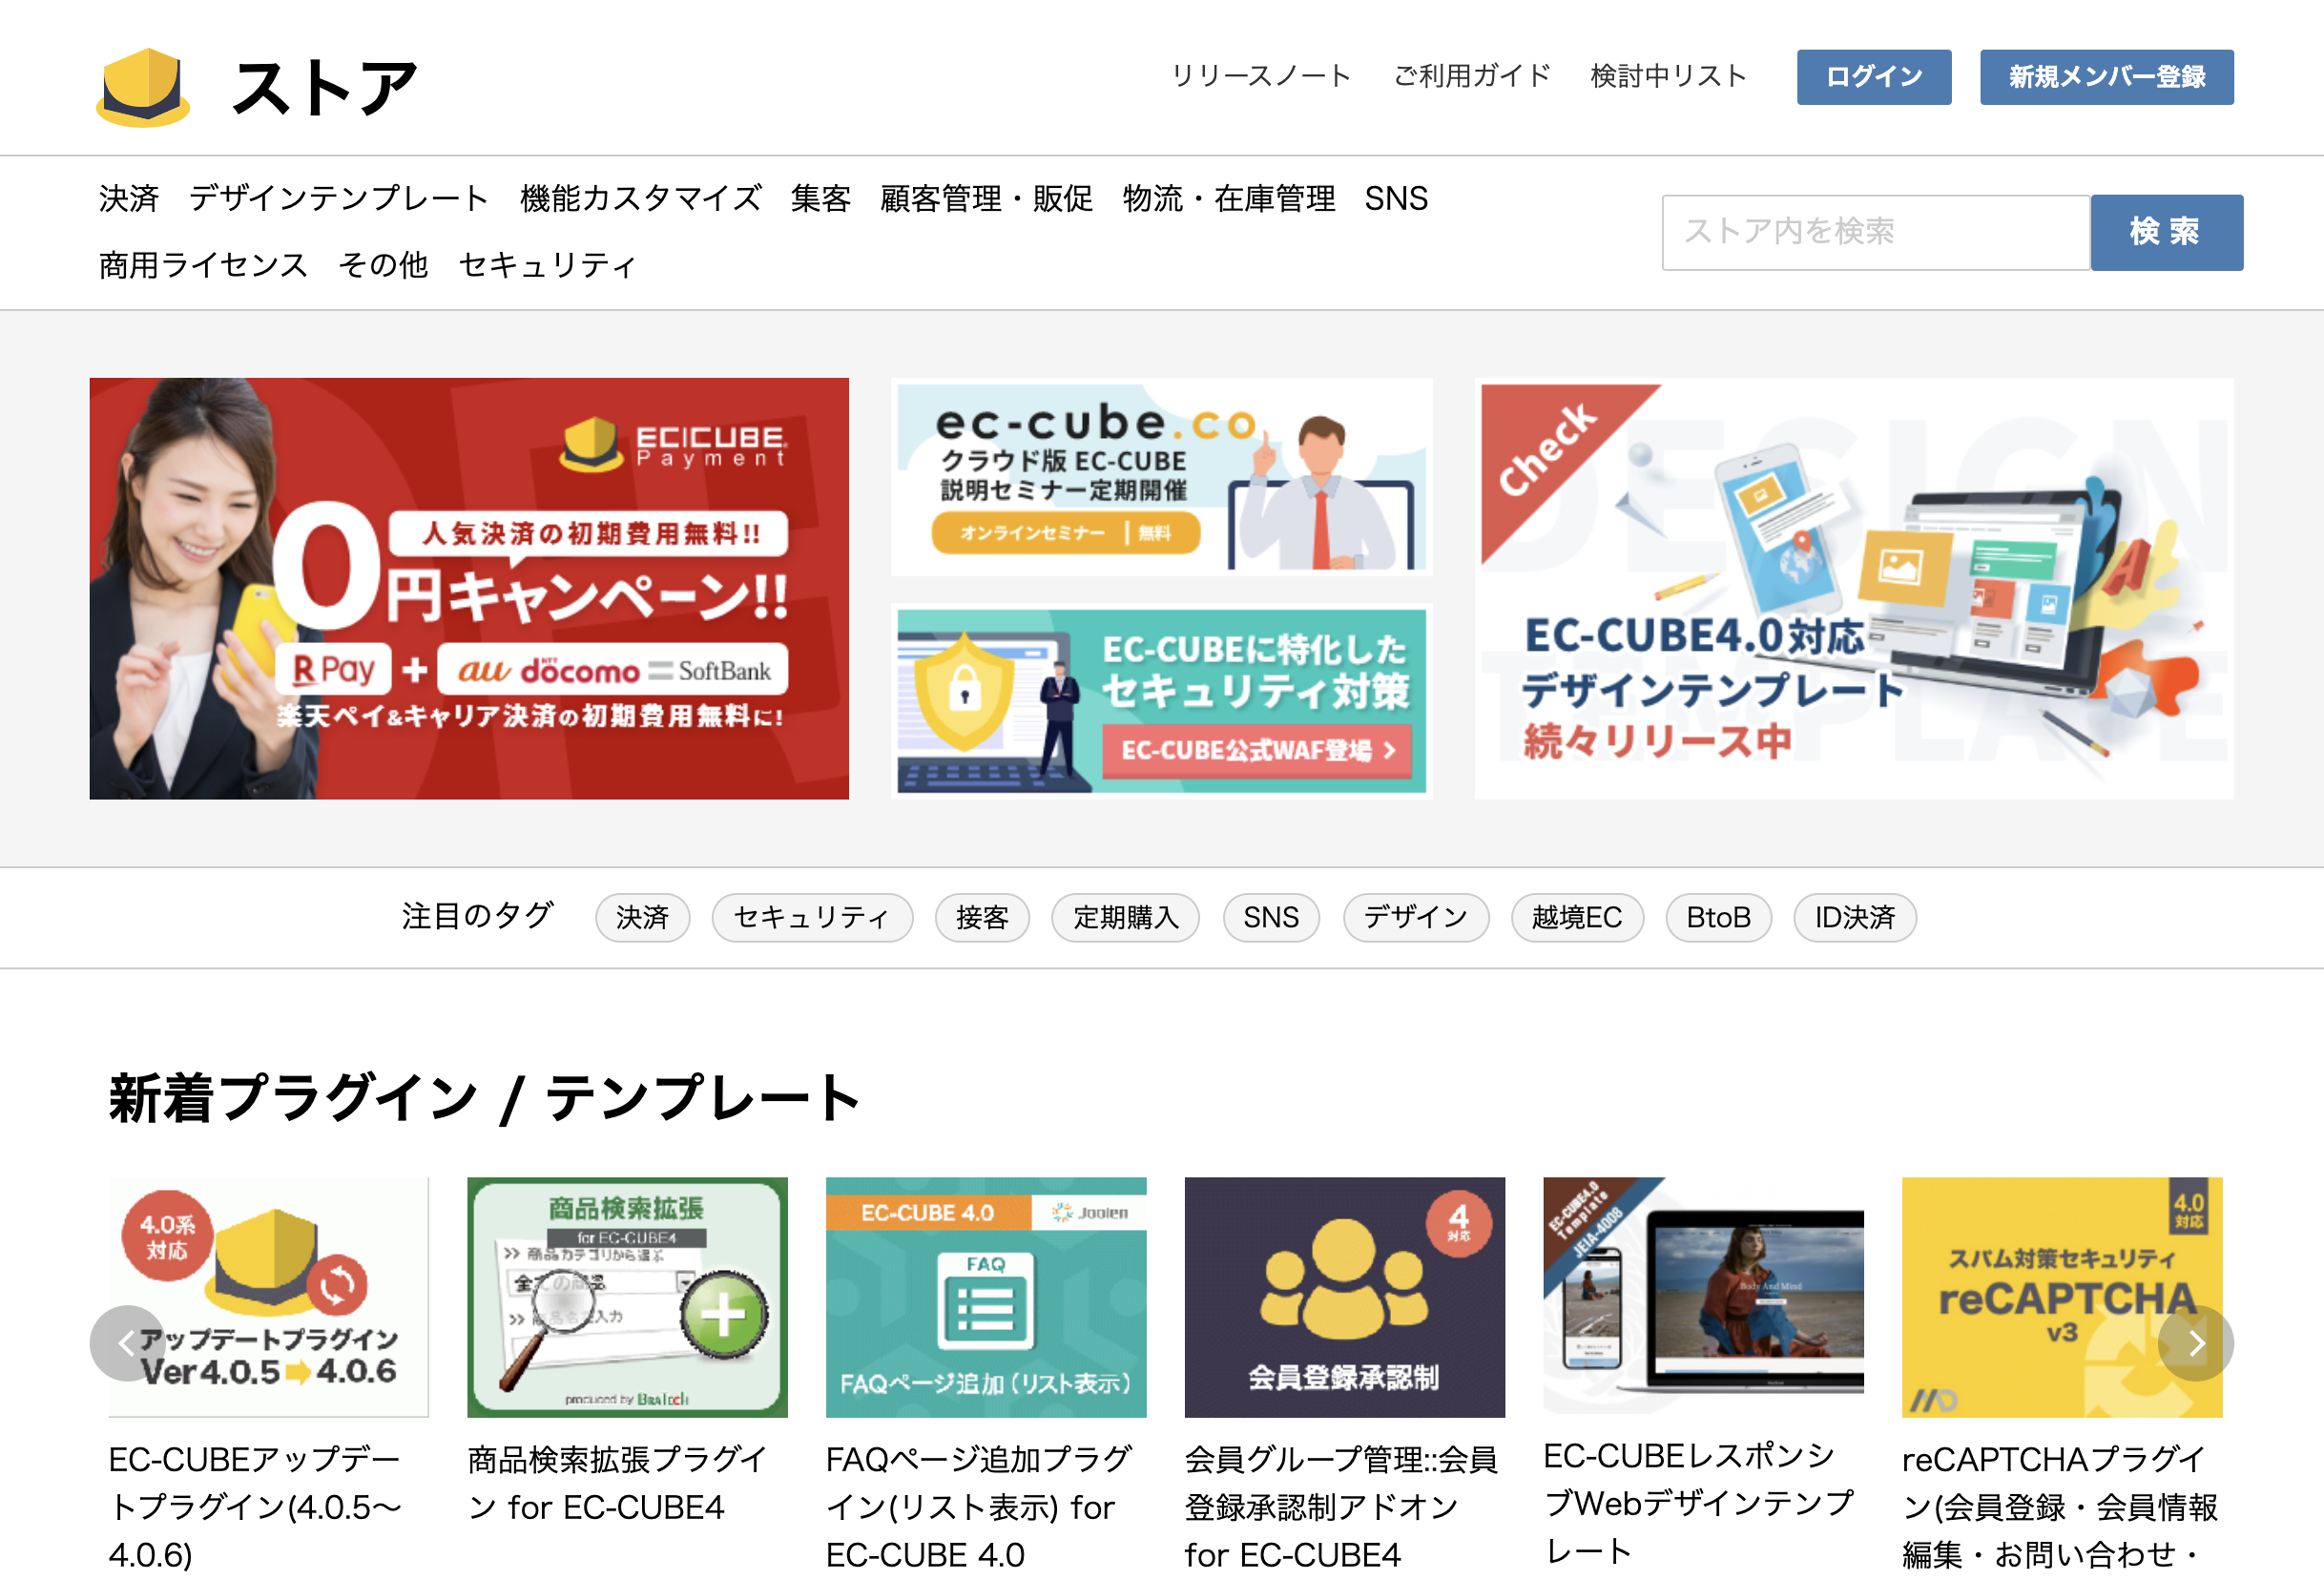Select 商用ライセンス category in navigation

click(x=203, y=265)
